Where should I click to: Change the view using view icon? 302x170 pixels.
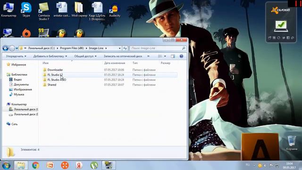click(x=160, y=56)
